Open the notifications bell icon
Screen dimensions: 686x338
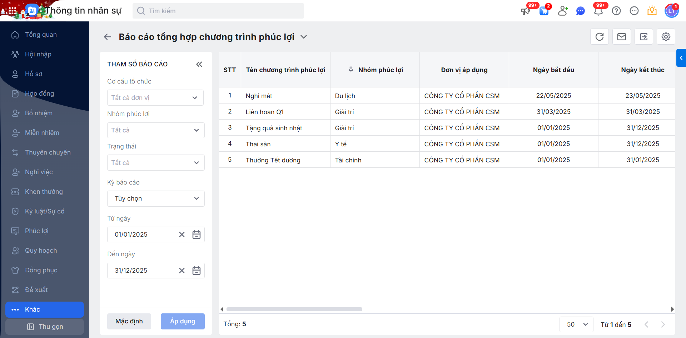tap(598, 11)
